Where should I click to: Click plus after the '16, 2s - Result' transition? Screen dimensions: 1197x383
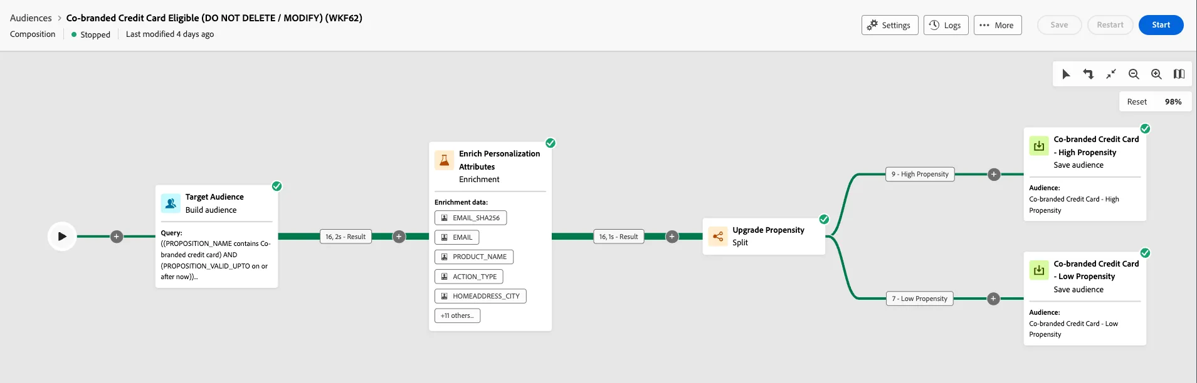coord(399,237)
